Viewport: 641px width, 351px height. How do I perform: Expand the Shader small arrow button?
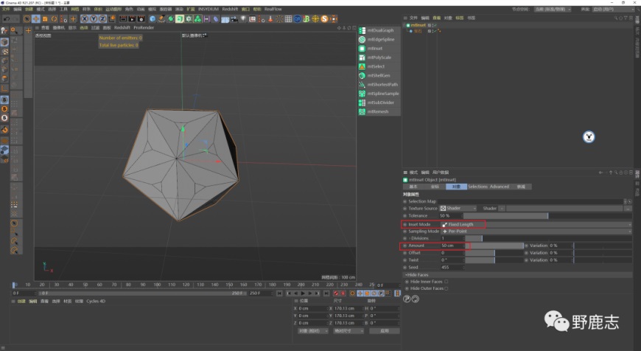[502, 208]
